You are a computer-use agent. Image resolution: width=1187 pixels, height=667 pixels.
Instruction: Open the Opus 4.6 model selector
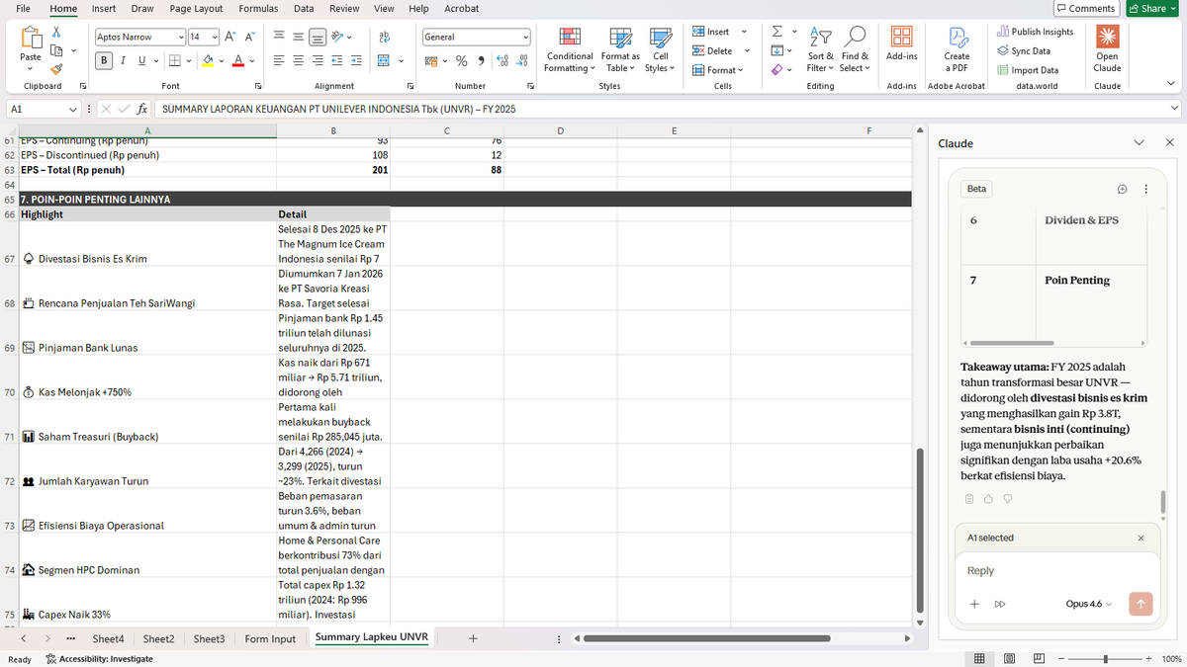1088,604
